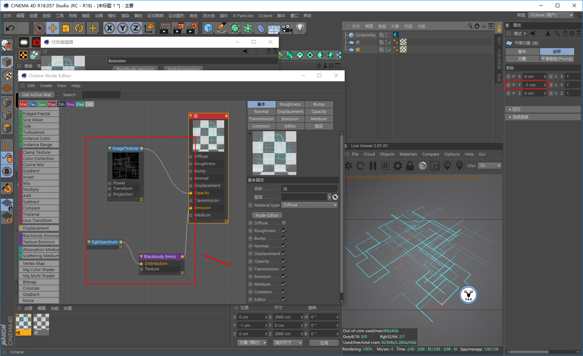The image size is (583, 356).
Task: Disable the Emission checkbox
Action: pos(284,277)
